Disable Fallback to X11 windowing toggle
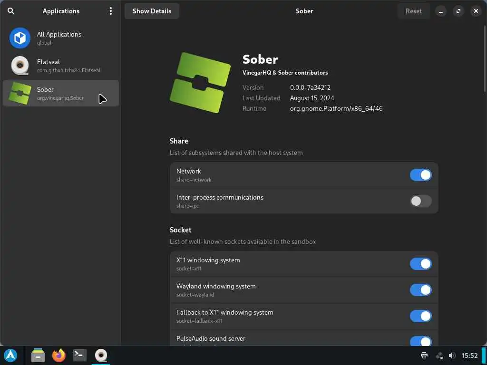 420,316
